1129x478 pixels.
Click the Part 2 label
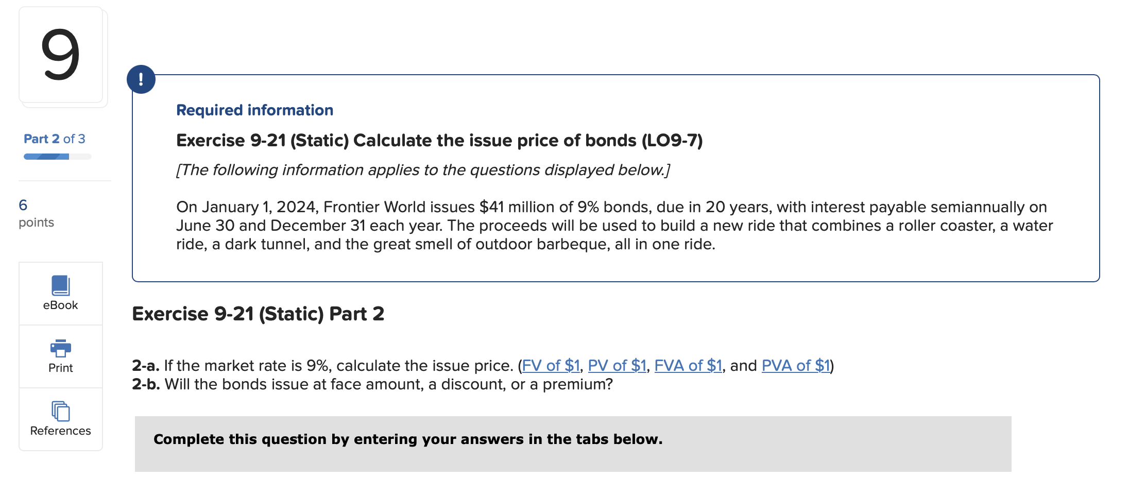coord(54,139)
